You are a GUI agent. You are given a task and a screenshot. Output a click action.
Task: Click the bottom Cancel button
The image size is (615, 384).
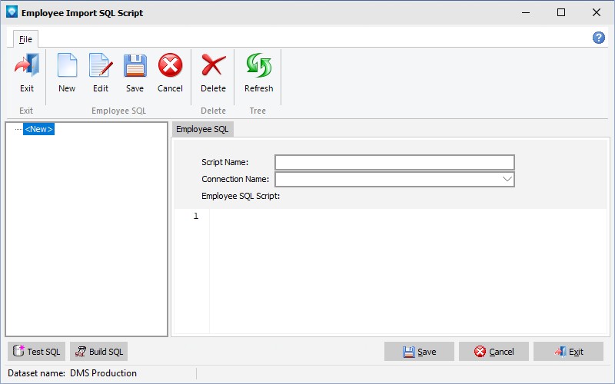coord(494,352)
